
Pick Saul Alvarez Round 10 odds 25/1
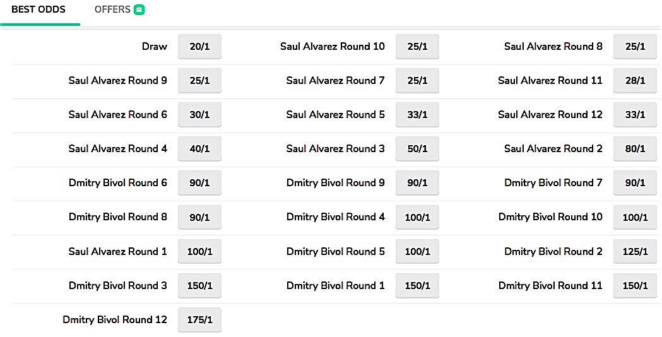tap(417, 47)
